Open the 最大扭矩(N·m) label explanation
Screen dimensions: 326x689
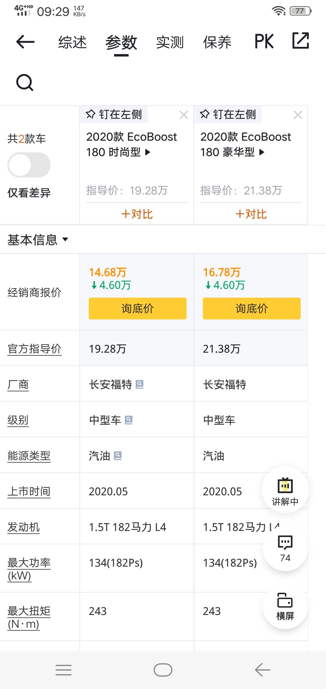29,618
